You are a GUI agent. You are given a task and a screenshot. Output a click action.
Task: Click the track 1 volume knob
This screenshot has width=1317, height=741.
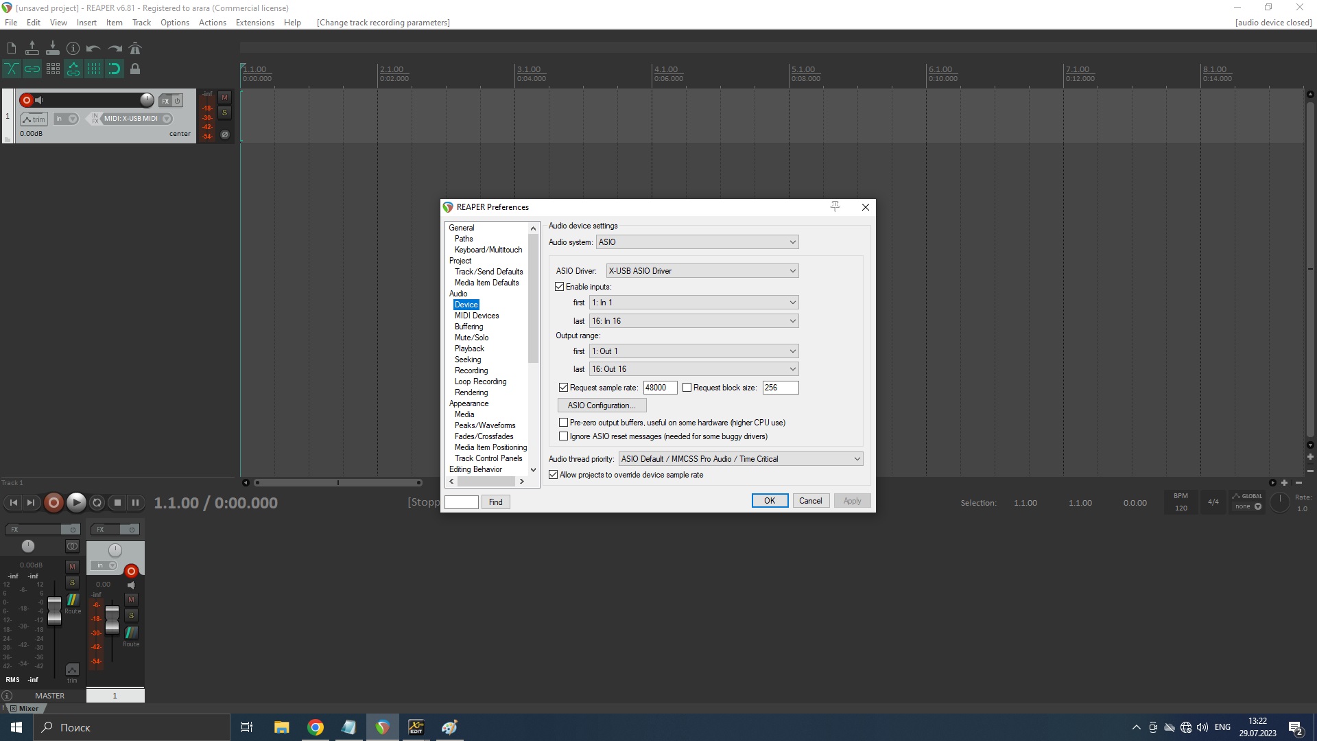point(147,100)
